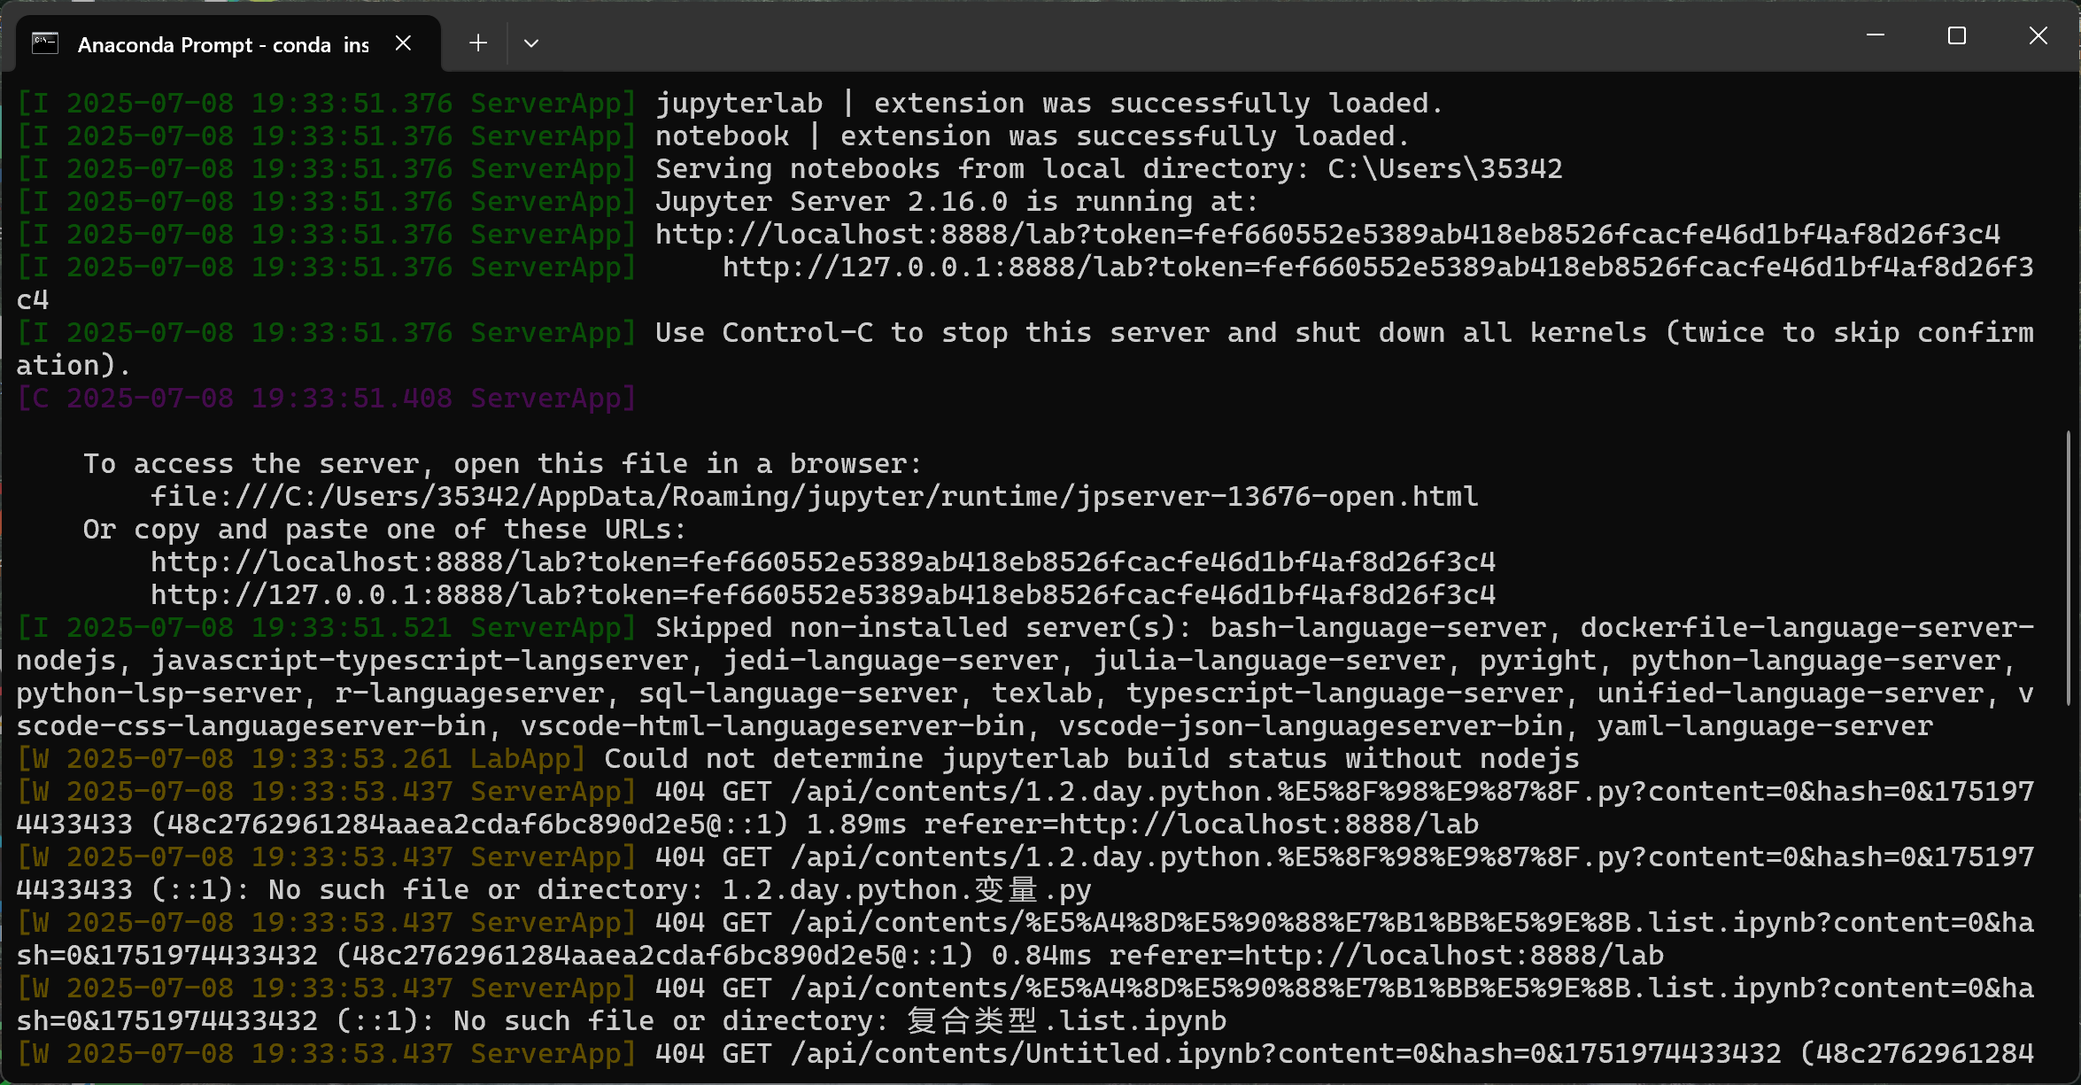Click the Serving notebooks directory log line
2081x1085 pixels.
coord(1107,168)
